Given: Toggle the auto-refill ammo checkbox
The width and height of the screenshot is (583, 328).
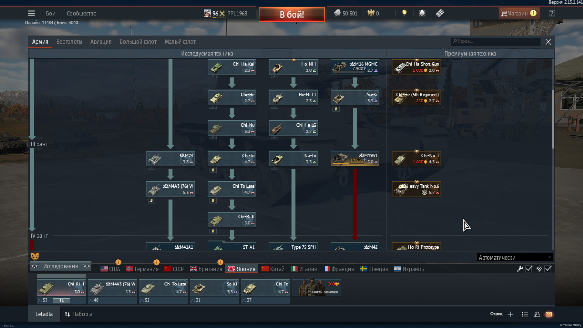Looking at the screenshot, I should (548, 269).
